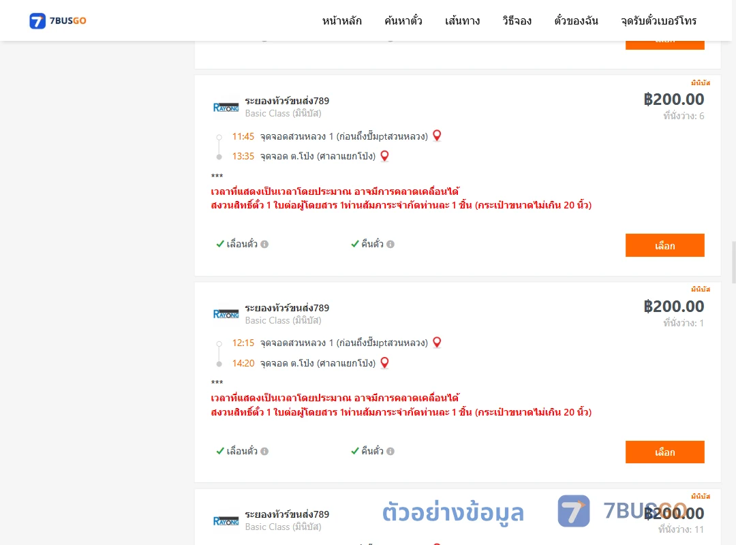Show map pin for 12:15 จุดจอดสวนหลวง 1 stop
736x545 pixels.
pyautogui.click(x=437, y=342)
